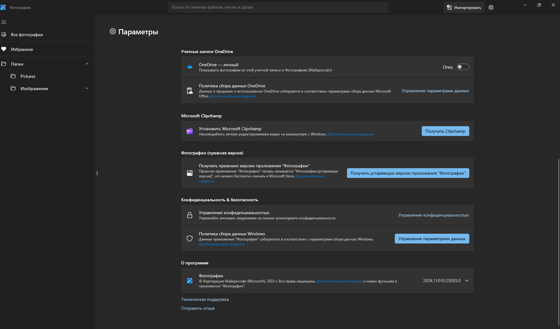Select the Папки sidebar item
Viewport: 560px width, 329px height.
[x=47, y=64]
